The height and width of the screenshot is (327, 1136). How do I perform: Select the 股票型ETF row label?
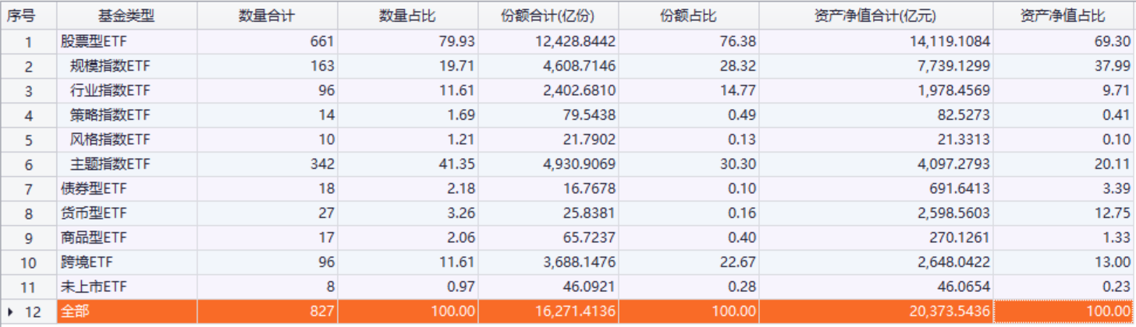click(x=88, y=42)
